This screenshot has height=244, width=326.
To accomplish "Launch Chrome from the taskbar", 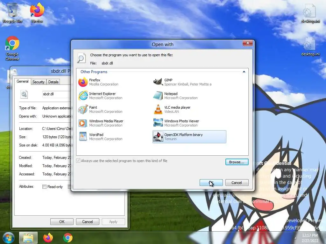I will [x=68, y=238].
